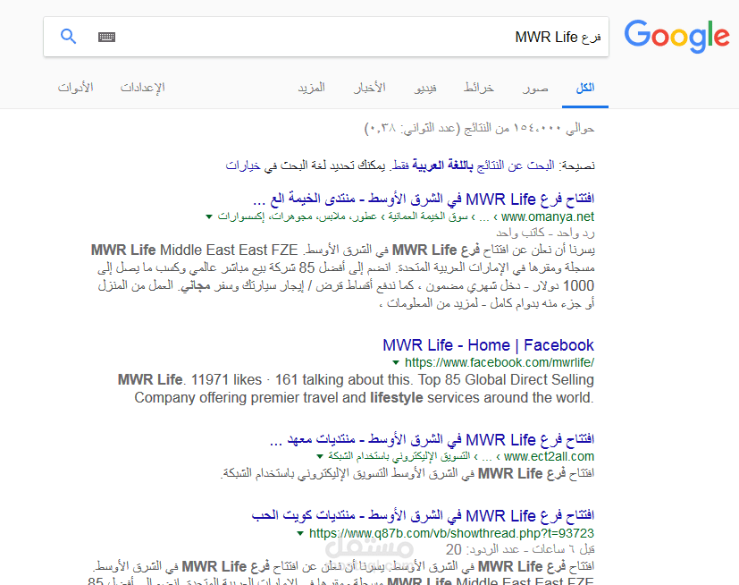This screenshot has height=585, width=739.
Task: Click the Google logo
Action: click(676, 36)
